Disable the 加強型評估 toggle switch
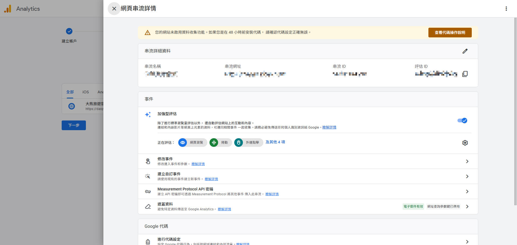Screen dimensions: 517x245 (x=462, y=120)
